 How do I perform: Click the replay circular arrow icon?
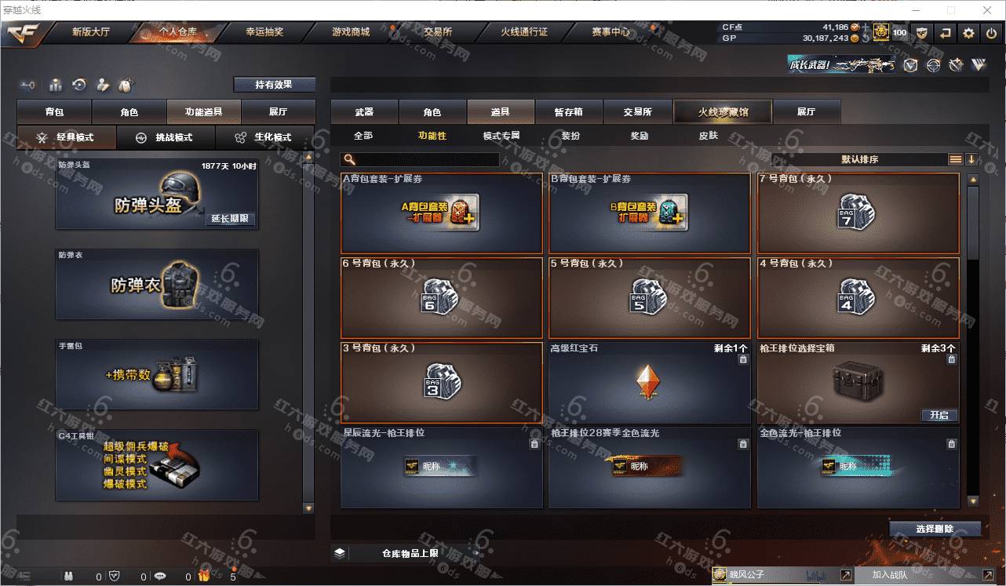[79, 85]
